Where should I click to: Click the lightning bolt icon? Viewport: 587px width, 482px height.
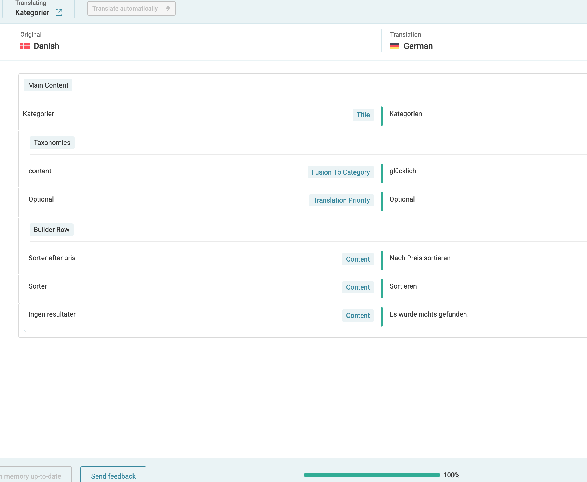[x=168, y=8]
